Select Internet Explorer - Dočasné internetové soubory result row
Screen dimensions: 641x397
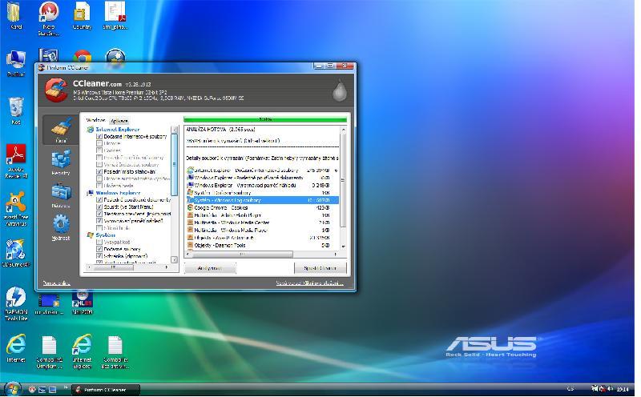[262, 170]
